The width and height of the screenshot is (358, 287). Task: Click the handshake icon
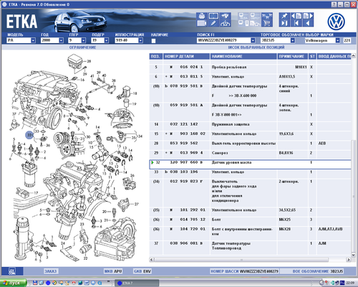coord(225,16)
